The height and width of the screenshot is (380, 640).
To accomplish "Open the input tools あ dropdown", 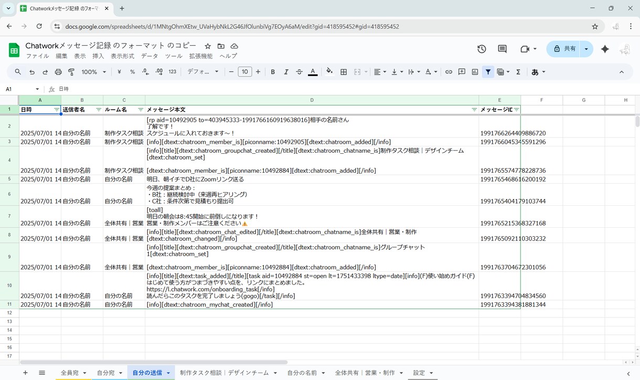I will [x=538, y=72].
